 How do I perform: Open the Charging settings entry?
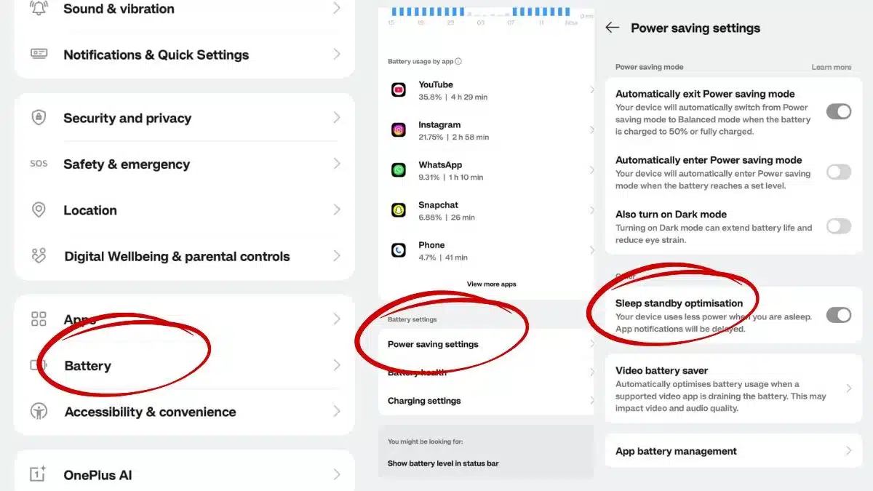[x=424, y=400]
